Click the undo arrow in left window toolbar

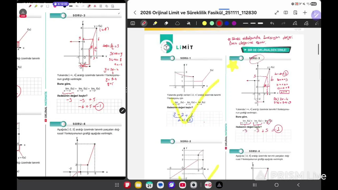(77, 6)
